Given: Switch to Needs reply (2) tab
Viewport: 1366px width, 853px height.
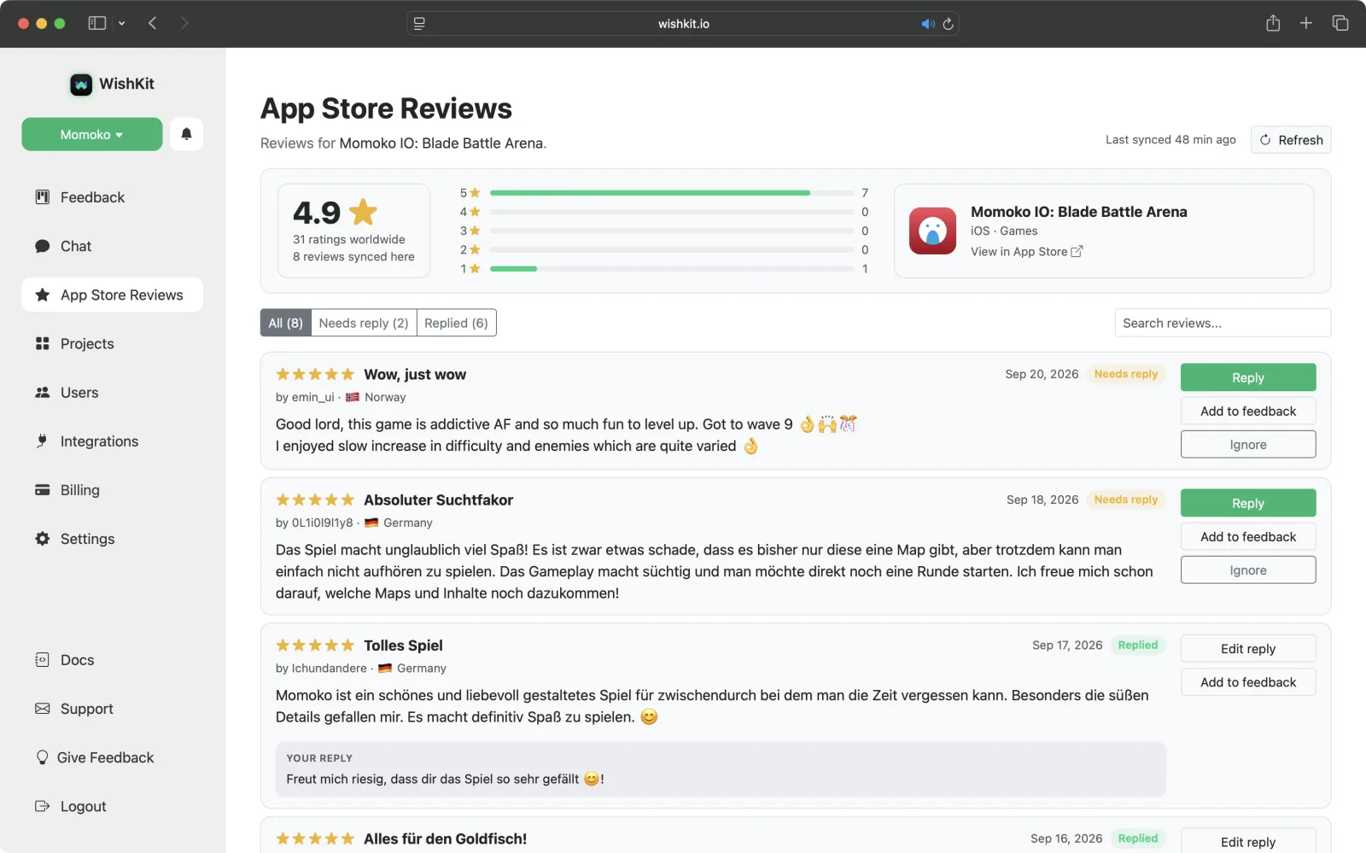Looking at the screenshot, I should [364, 323].
